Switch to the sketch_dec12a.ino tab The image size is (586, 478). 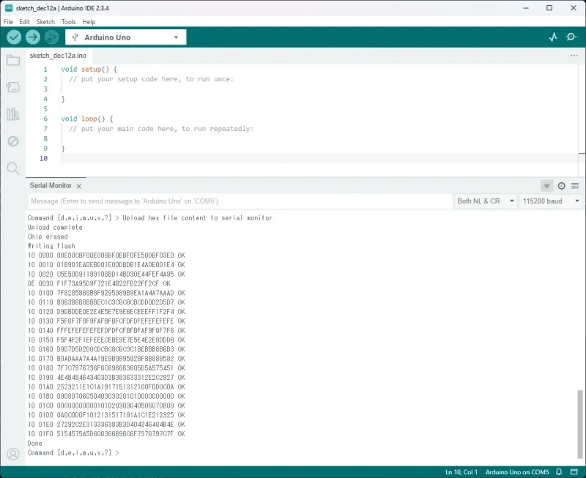coord(58,55)
